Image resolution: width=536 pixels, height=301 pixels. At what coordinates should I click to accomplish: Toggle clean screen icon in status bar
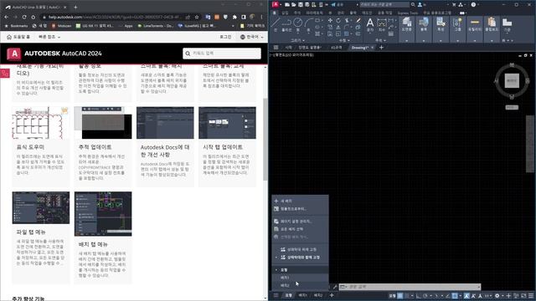point(523,295)
